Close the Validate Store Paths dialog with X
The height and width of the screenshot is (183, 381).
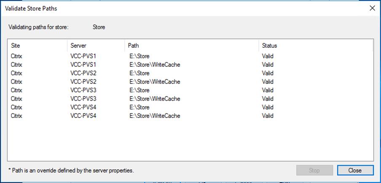[372, 8]
